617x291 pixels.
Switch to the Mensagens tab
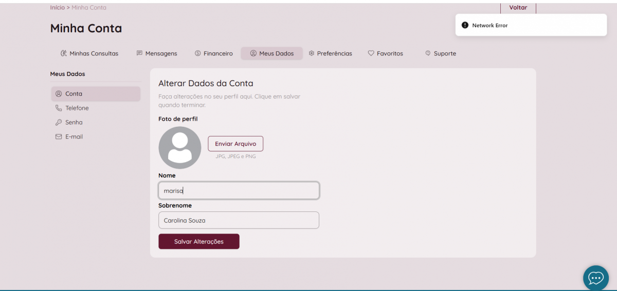tap(157, 53)
